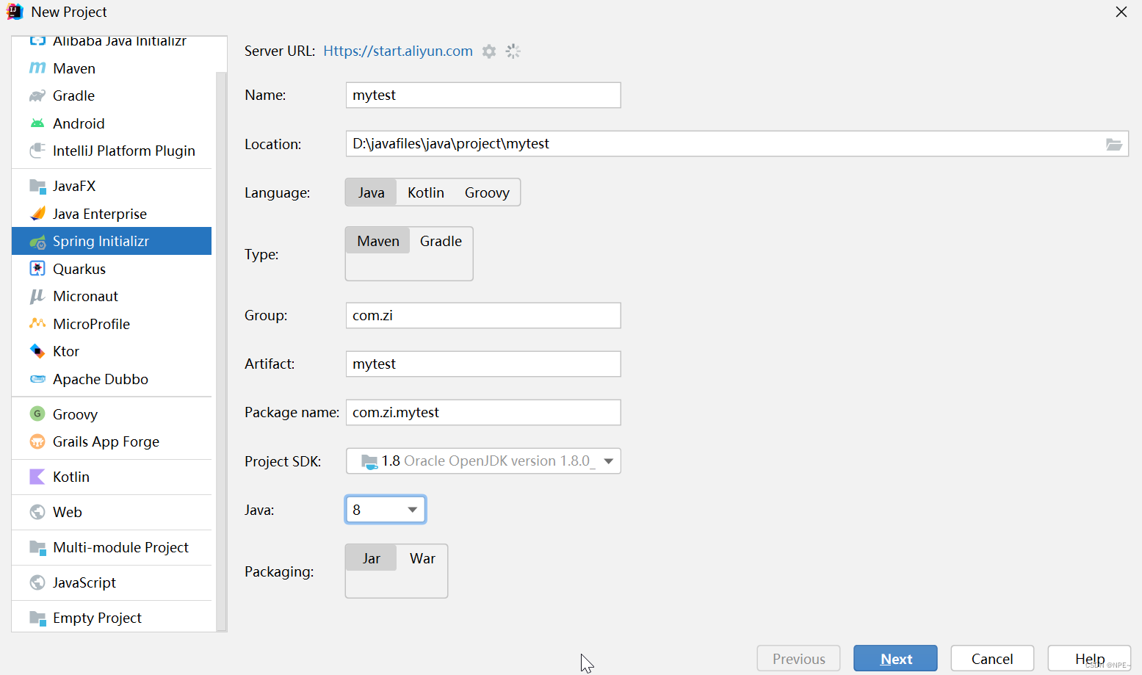Viewport: 1142px width, 675px height.
Task: Select Kotlin as the language
Action: click(x=426, y=192)
